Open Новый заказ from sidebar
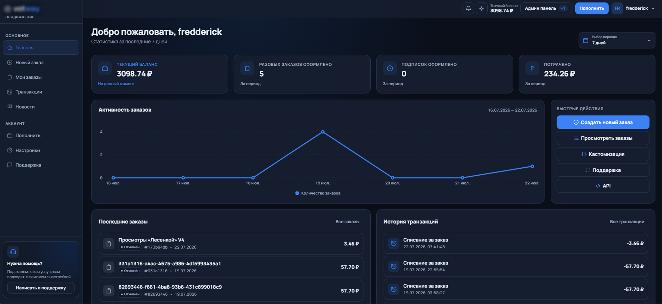This screenshot has height=304, width=662. [41, 63]
